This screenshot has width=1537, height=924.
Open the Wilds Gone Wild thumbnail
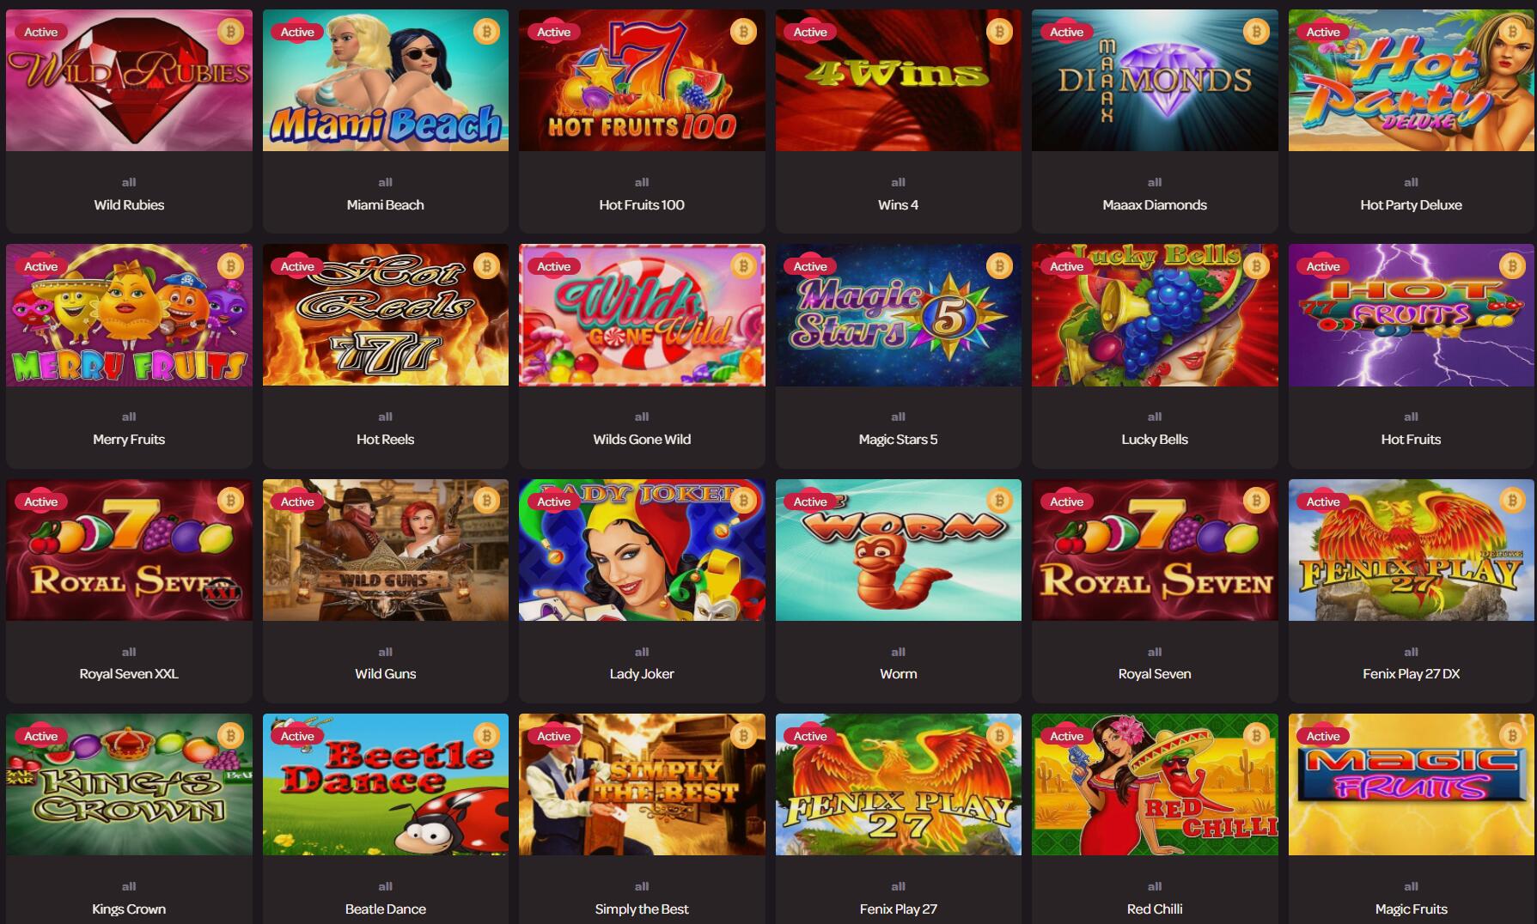click(642, 315)
